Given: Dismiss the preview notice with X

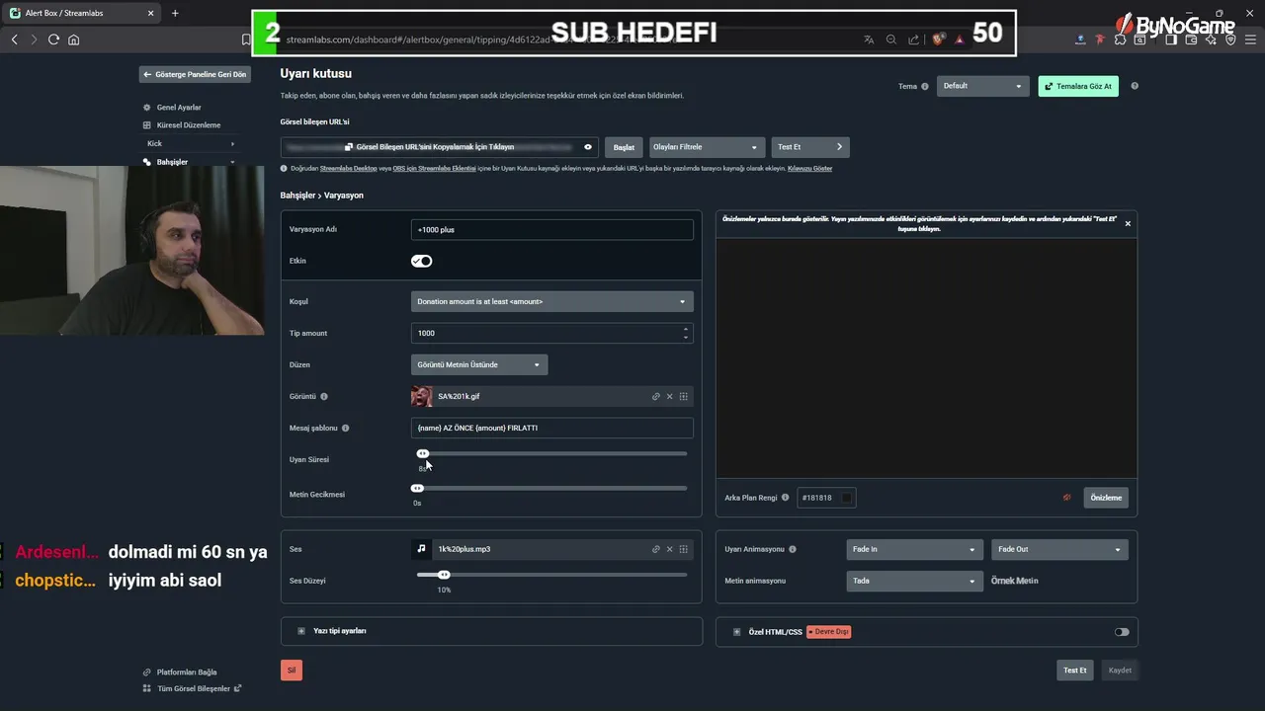Looking at the screenshot, I should pos(1128,224).
